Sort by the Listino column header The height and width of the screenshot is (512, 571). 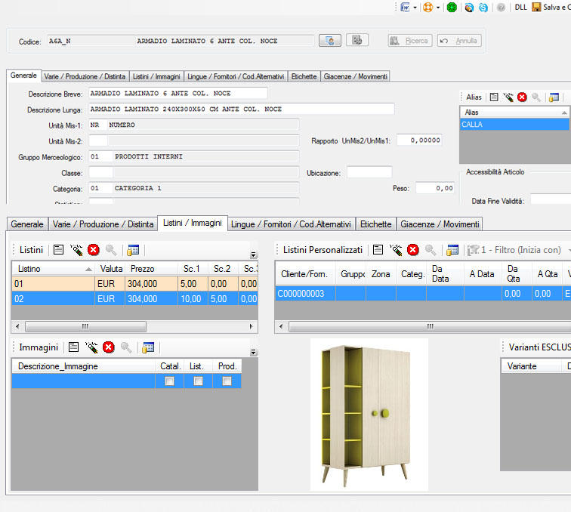[53, 269]
